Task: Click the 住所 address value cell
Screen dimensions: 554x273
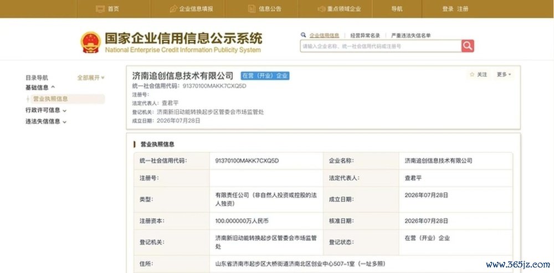Action: 361,264
